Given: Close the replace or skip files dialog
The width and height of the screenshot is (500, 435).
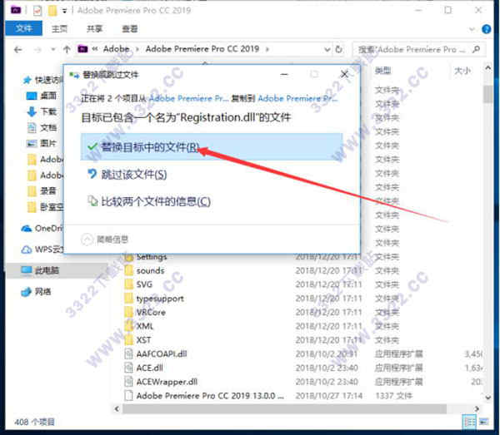Looking at the screenshot, I should [344, 75].
